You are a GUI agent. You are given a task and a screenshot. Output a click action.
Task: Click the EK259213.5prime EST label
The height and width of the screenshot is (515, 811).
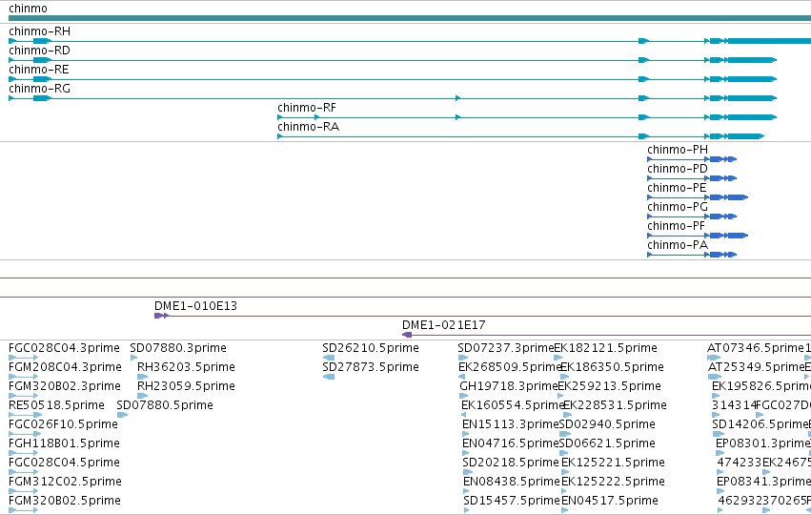609,386
